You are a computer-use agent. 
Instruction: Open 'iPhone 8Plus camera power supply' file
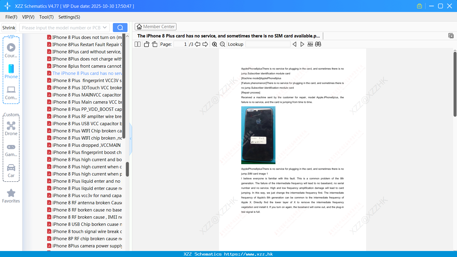[85, 246]
